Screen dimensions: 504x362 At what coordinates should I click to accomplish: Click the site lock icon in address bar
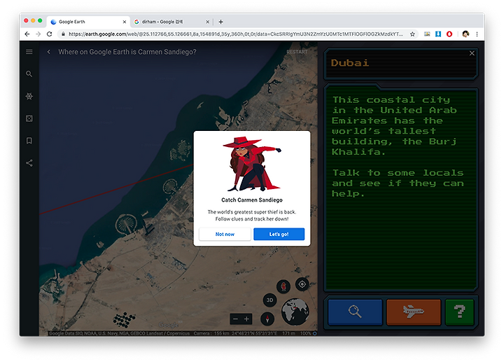click(x=63, y=34)
